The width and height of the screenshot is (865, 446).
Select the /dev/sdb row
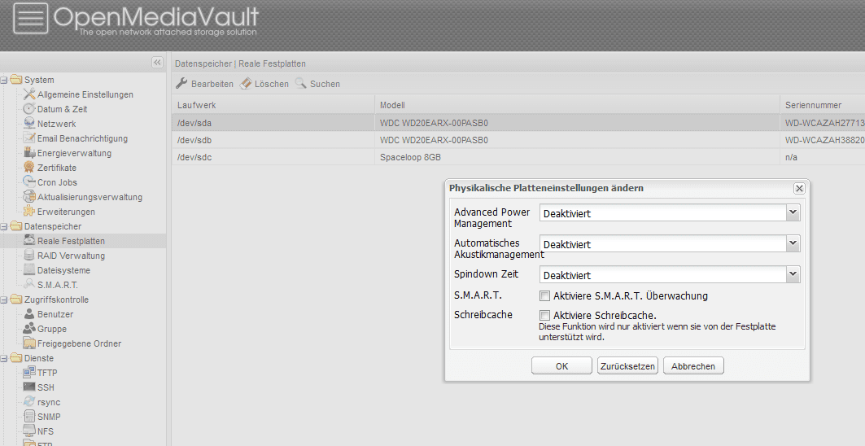click(518, 140)
